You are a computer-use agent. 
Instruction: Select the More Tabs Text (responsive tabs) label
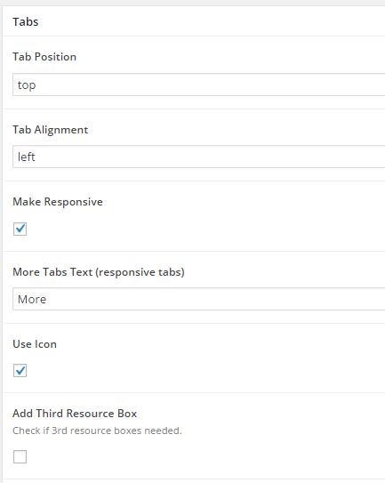click(99, 272)
